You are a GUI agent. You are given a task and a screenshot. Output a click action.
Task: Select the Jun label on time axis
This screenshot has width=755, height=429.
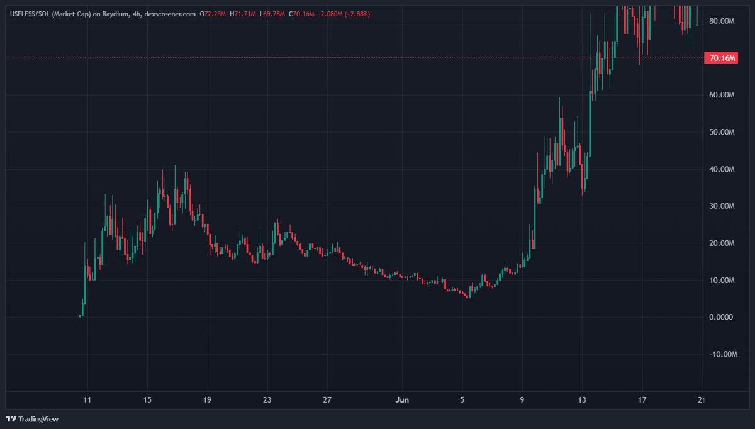401,399
